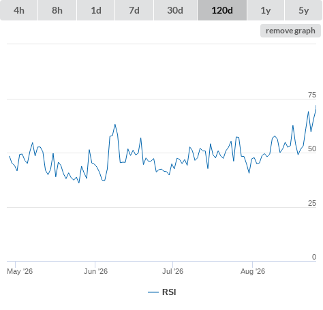The height and width of the screenshot is (310, 323).
Task: Click the 25 y-axis gridline label
Action: [x=312, y=203]
